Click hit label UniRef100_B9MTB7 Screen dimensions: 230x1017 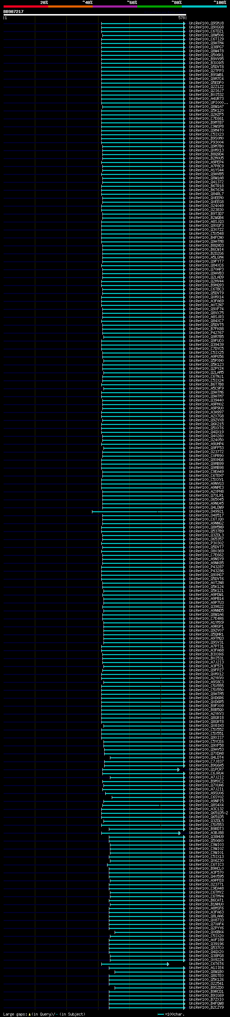point(206,122)
